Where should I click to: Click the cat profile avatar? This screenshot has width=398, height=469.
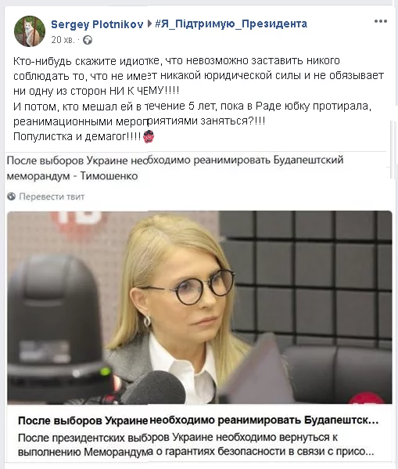(30, 31)
